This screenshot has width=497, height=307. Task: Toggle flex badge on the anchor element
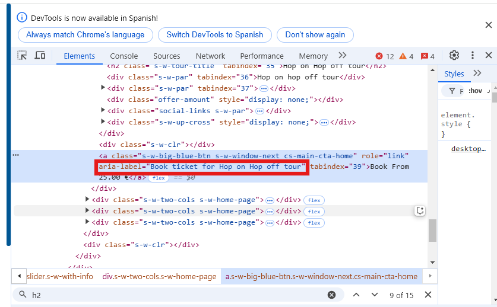click(x=159, y=178)
